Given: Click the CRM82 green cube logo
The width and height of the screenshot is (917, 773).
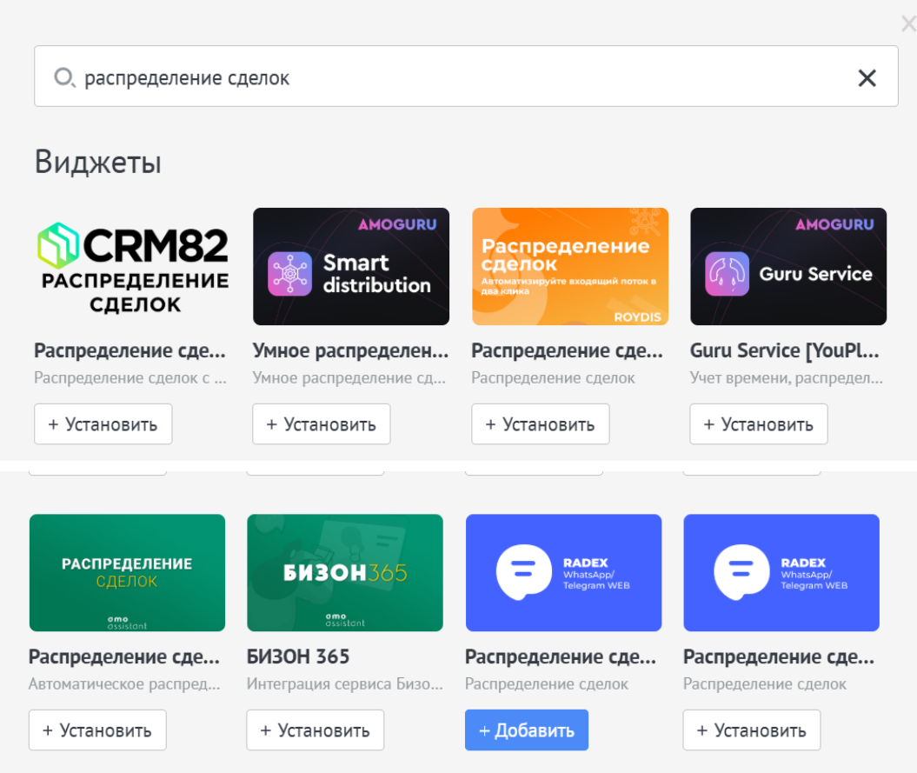Looking at the screenshot, I should (58, 246).
